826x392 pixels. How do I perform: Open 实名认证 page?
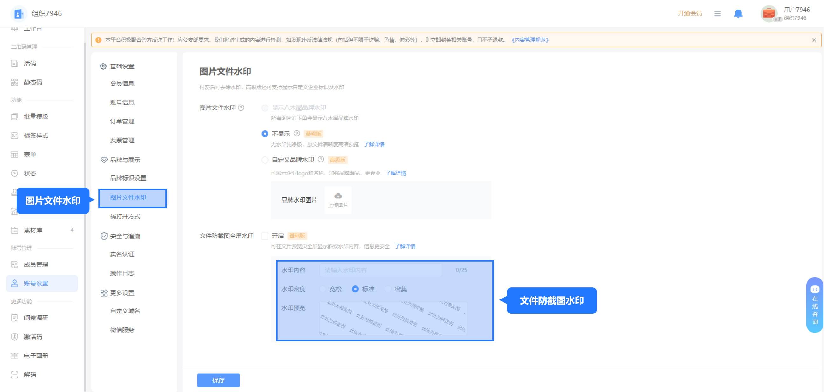click(x=122, y=254)
